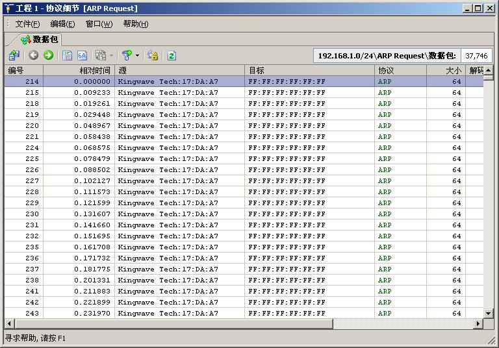Click the hex decode view icon
The width and height of the screenshot is (499, 348).
[83, 56]
